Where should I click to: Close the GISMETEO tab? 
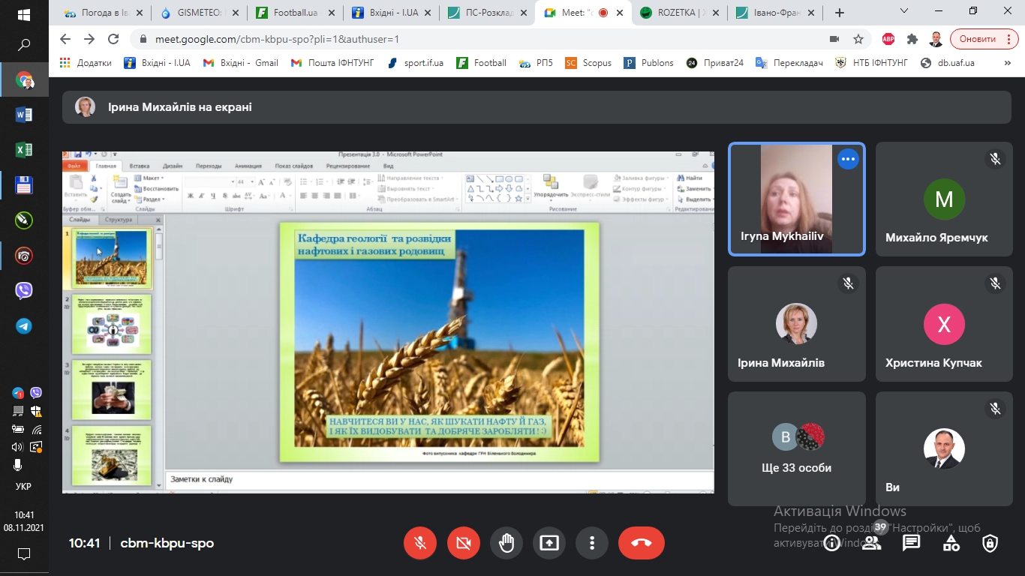(x=235, y=13)
